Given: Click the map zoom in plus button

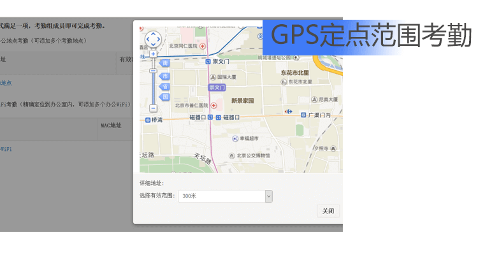Looking at the screenshot, I should [153, 54].
